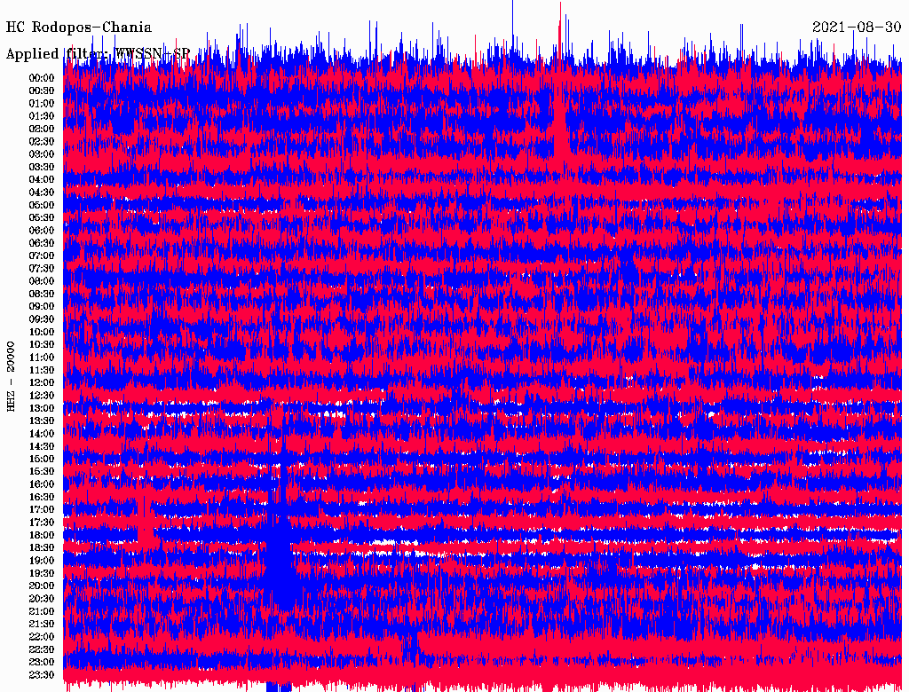Select the 09:00 time row label
Screen dimensions: 909x692
point(42,307)
